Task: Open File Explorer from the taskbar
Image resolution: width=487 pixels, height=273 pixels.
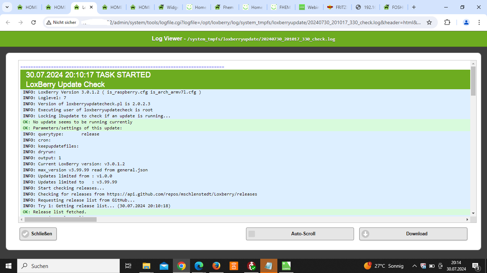Action: 146,266
